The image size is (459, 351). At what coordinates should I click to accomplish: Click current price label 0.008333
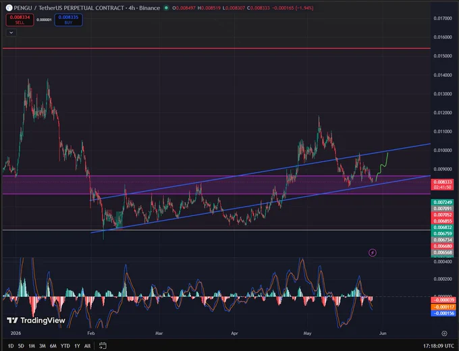tap(442, 184)
